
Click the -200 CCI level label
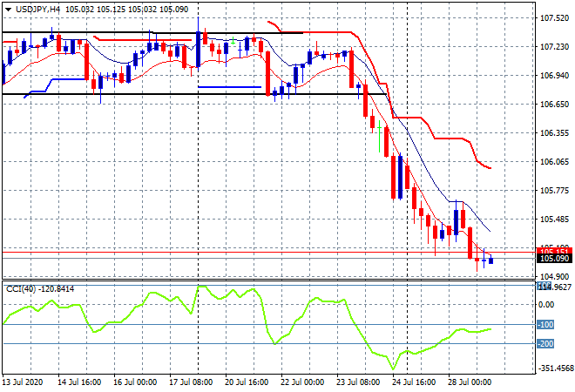click(545, 343)
